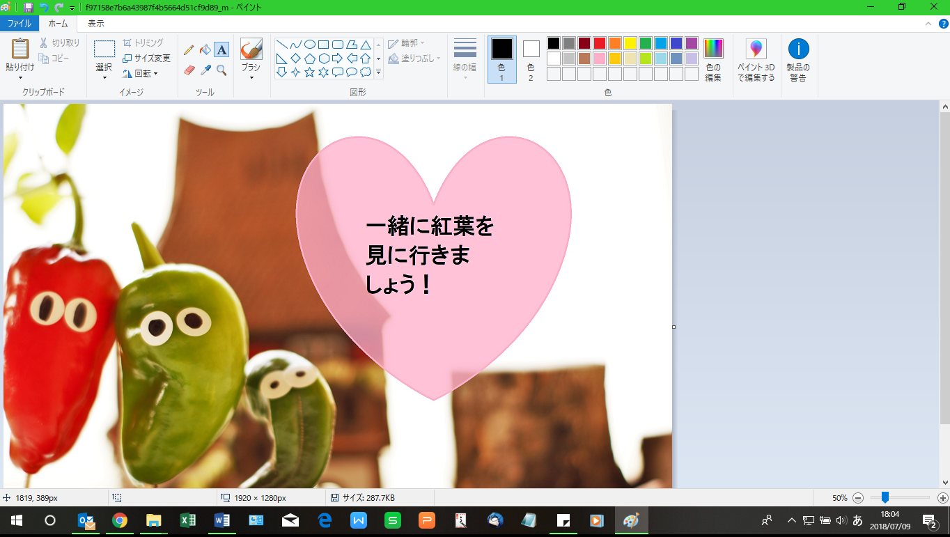The width and height of the screenshot is (950, 537).
Task: Select 色 2 background color box
Action: coord(531,60)
